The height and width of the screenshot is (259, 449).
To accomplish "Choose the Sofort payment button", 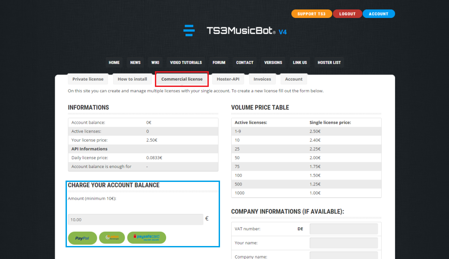I will point(112,237).
